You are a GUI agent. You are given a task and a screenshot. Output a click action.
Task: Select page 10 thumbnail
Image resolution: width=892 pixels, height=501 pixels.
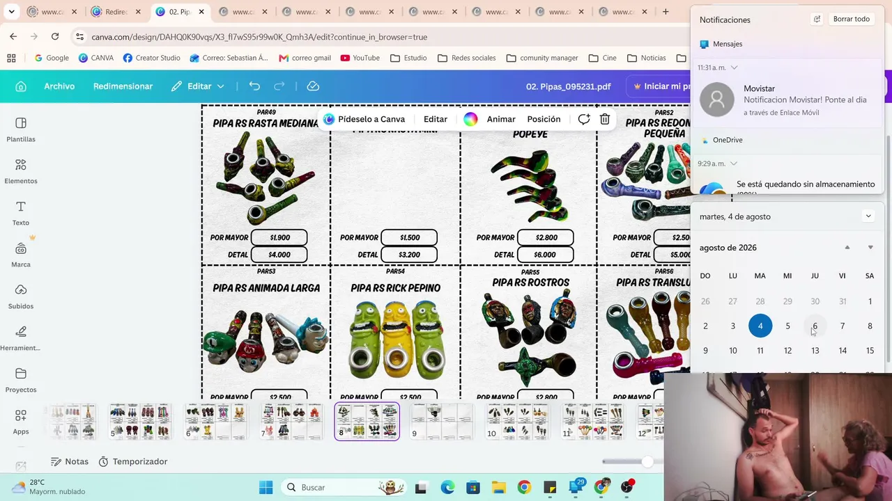pyautogui.click(x=517, y=421)
